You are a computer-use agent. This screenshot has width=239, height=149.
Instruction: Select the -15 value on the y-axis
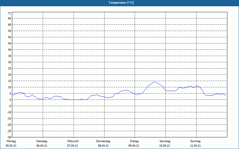(x=9, y=118)
